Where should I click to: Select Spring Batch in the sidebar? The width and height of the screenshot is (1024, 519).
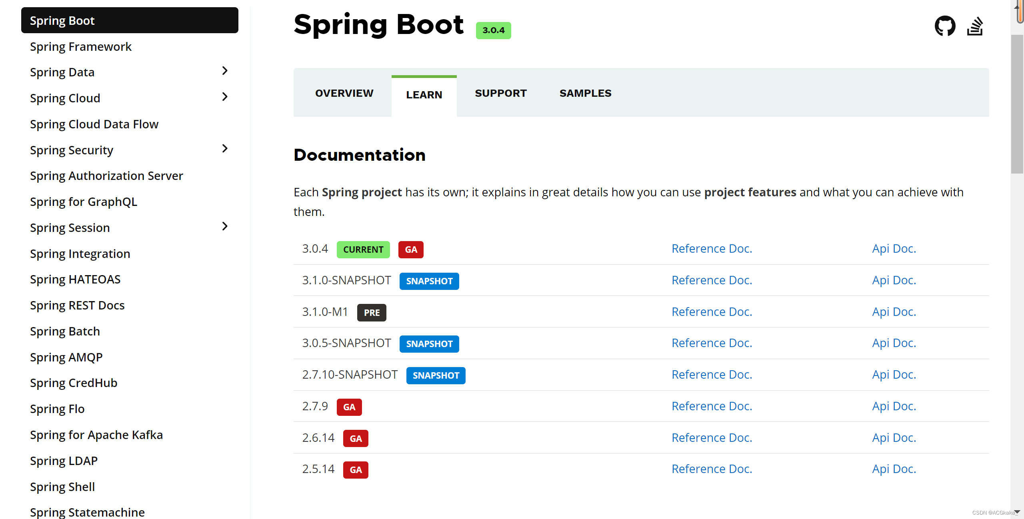pos(65,331)
